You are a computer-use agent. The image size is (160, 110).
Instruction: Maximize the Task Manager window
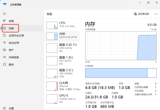tap(148, 3)
